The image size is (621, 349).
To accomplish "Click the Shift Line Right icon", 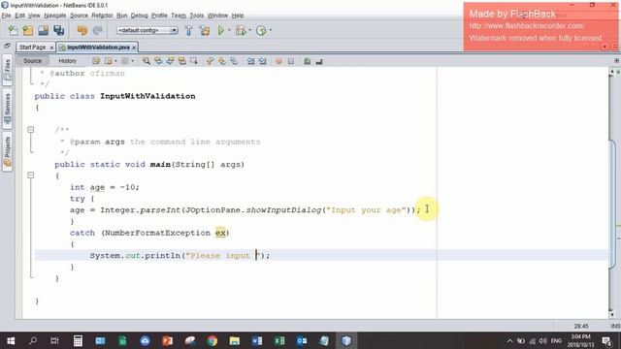I will tap(263, 61).
